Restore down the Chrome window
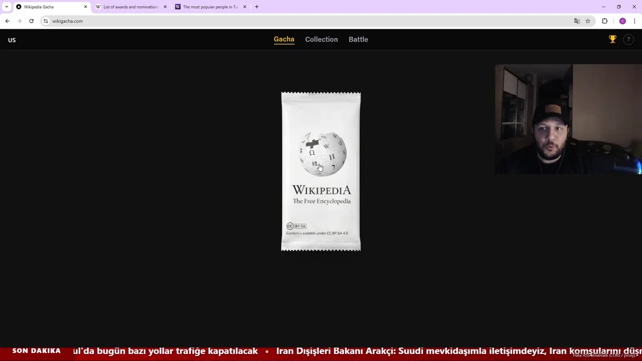 [x=619, y=7]
